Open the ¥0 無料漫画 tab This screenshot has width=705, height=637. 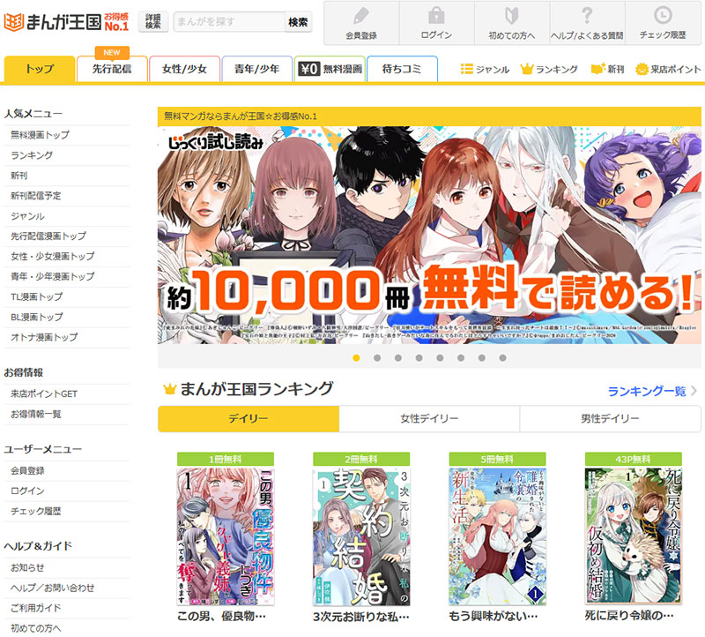[x=330, y=69]
